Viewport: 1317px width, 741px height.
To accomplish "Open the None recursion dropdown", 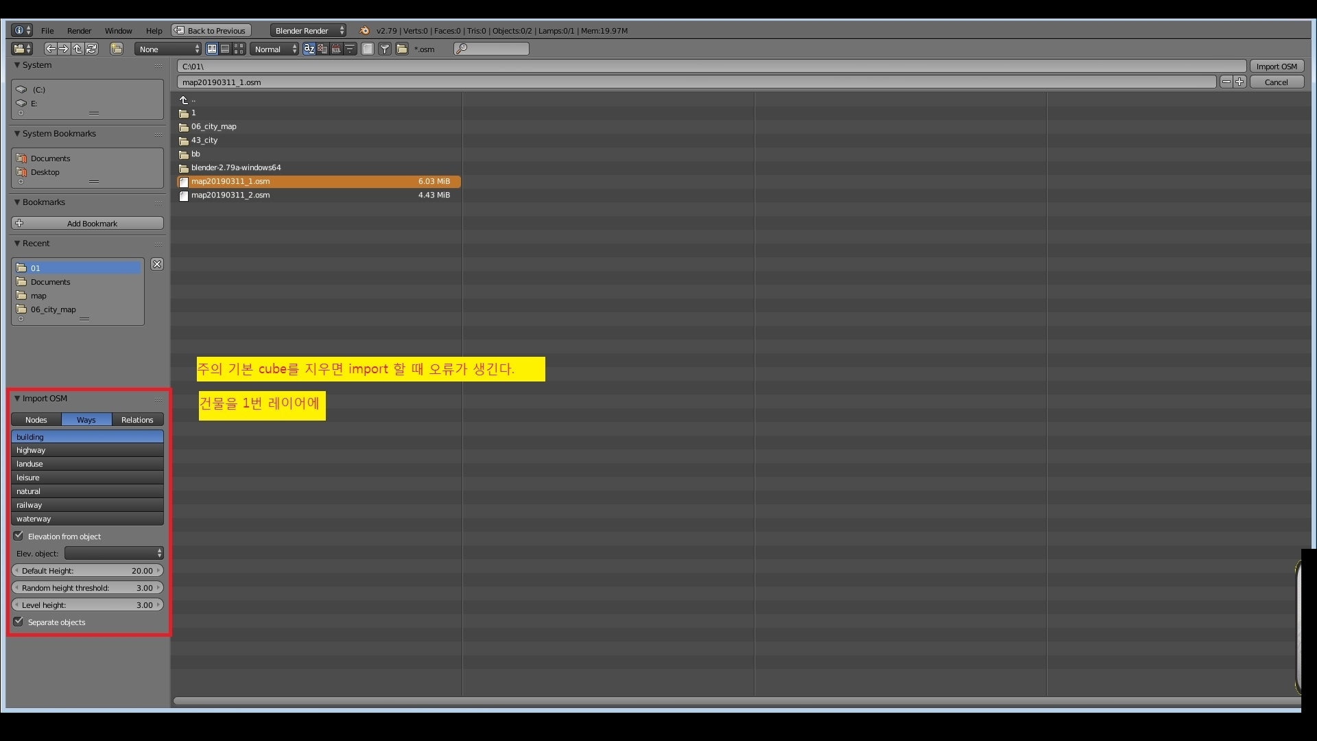I will coord(168,49).
